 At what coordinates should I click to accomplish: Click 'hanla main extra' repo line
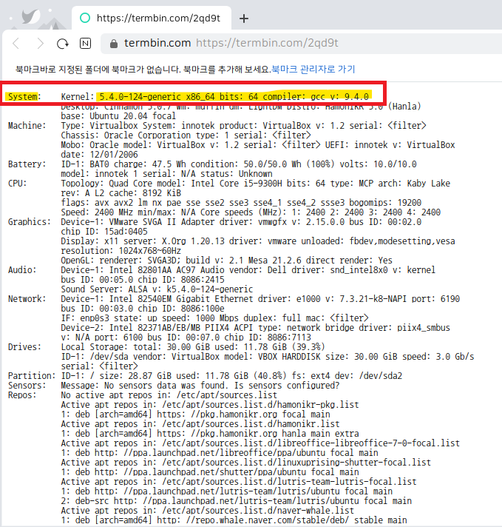point(210,434)
